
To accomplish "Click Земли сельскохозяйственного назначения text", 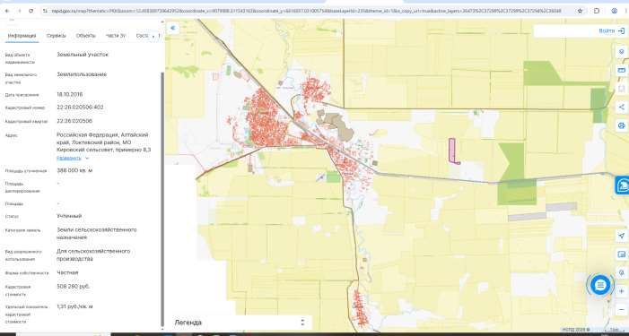I will coord(97,234).
